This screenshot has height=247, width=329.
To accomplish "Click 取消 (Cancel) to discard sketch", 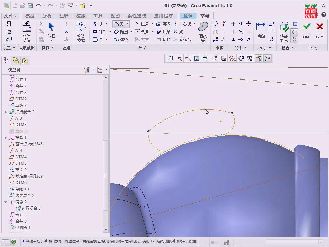I will (320, 31).
